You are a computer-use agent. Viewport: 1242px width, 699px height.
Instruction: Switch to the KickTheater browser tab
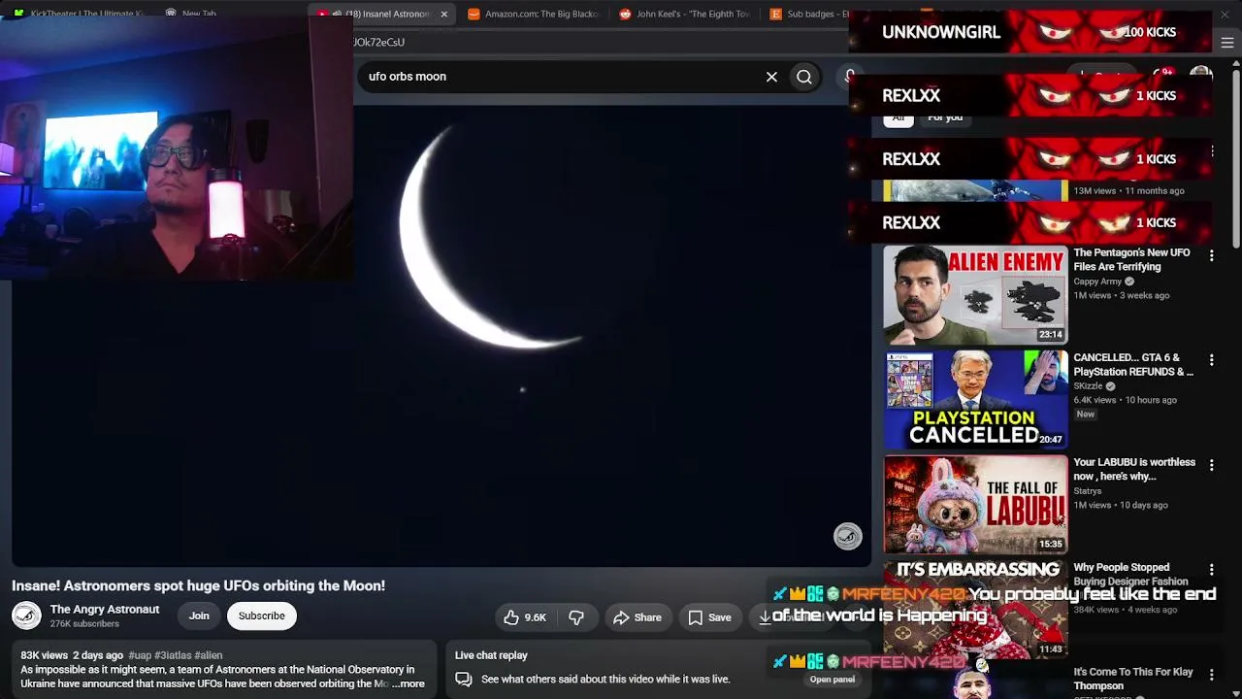[x=79, y=14]
